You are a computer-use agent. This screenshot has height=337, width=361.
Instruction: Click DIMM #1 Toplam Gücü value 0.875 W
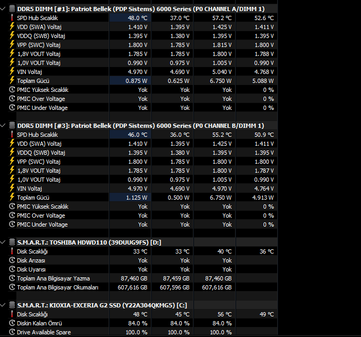click(x=136, y=81)
